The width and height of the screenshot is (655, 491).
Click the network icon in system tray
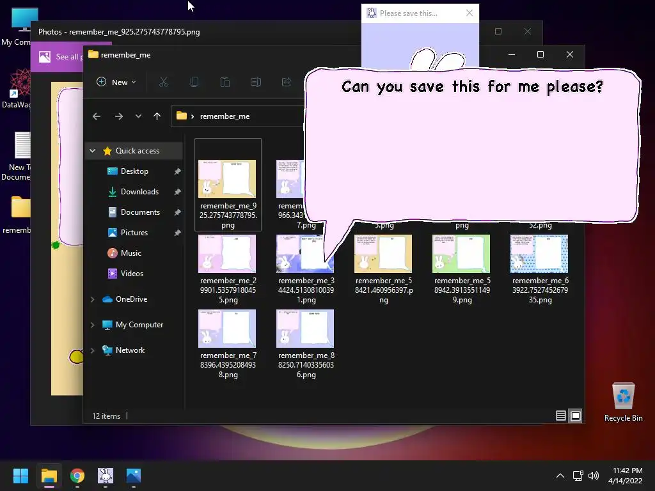point(578,476)
